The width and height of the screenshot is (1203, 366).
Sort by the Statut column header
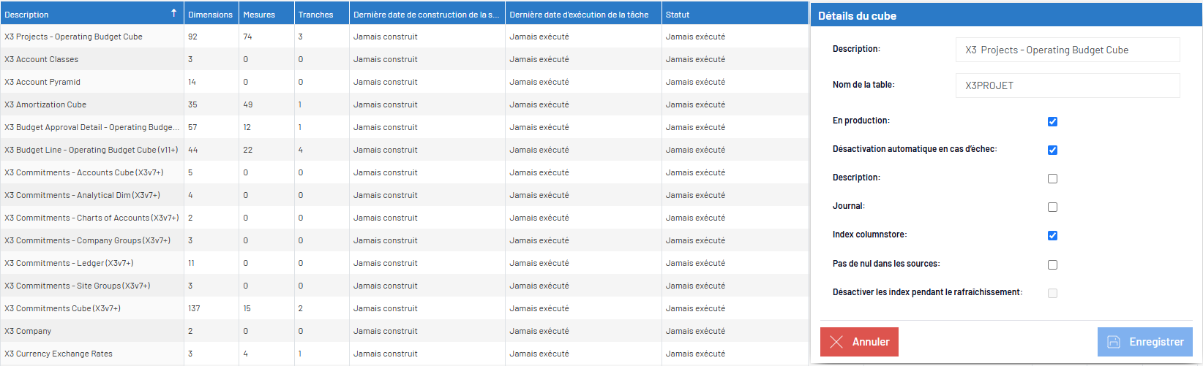point(734,14)
